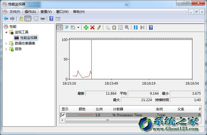Click the Highlight pen icon
Viewport: 207px width, 135px height.
(99, 27)
